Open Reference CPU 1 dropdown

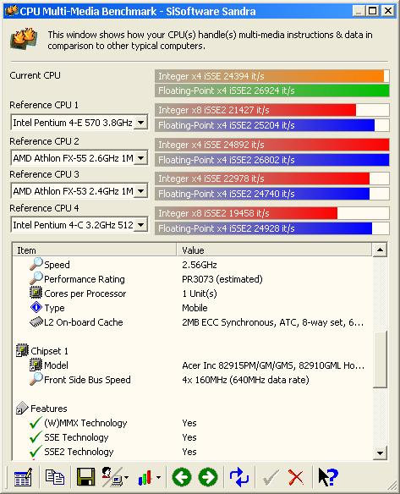pyautogui.click(x=140, y=123)
